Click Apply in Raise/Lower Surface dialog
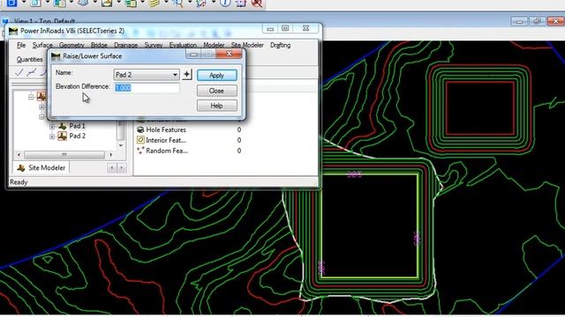Viewport: 565px width, 317px height. 217,75
